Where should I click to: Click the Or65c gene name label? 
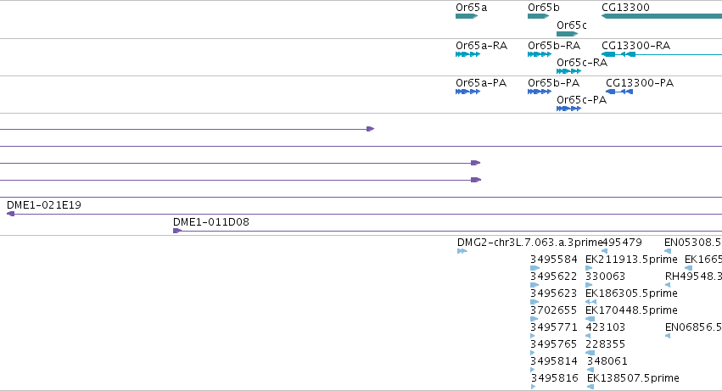572,25
